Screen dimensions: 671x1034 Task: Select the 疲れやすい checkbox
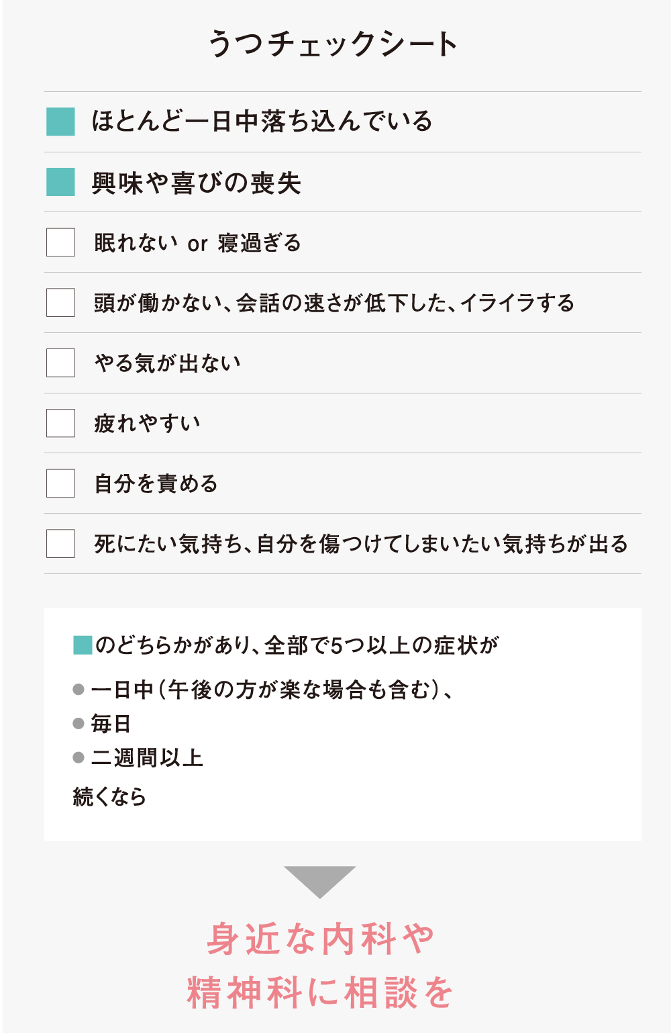(60, 424)
